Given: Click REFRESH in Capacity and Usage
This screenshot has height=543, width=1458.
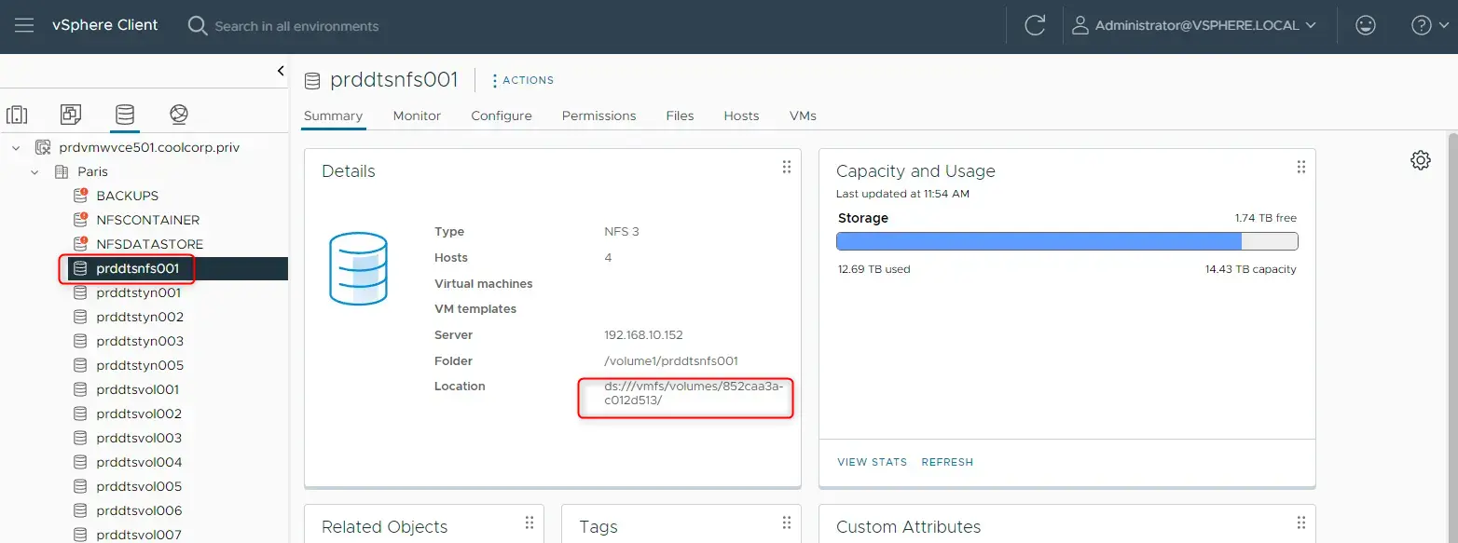Looking at the screenshot, I should (947, 462).
